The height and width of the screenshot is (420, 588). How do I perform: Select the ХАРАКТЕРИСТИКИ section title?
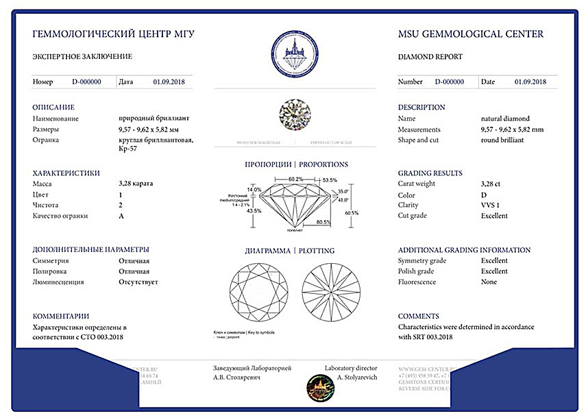coord(66,173)
